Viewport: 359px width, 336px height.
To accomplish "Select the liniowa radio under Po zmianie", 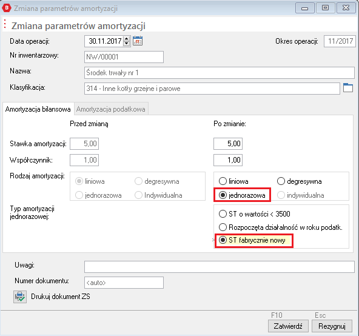I will (x=223, y=181).
